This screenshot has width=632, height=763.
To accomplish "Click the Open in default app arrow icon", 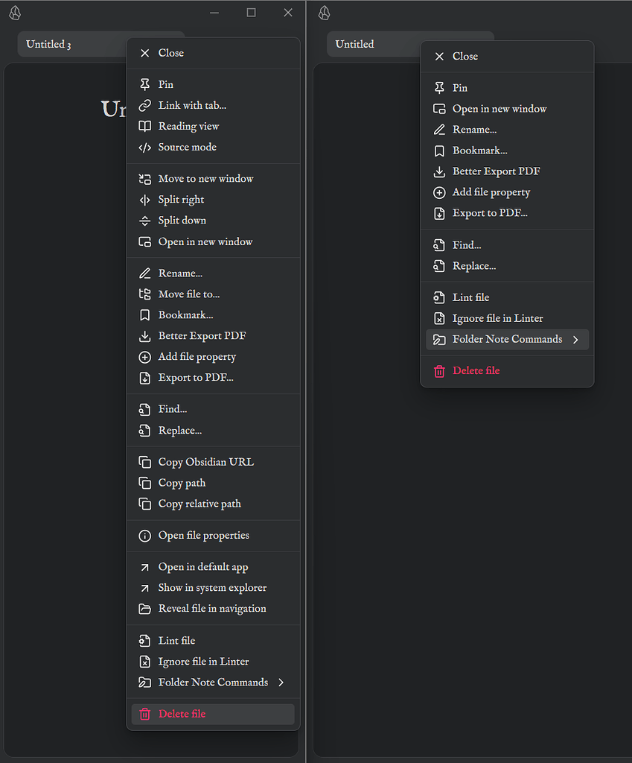I will [x=145, y=567].
